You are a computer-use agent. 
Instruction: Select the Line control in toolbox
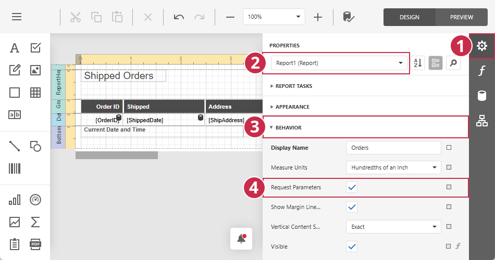15,146
